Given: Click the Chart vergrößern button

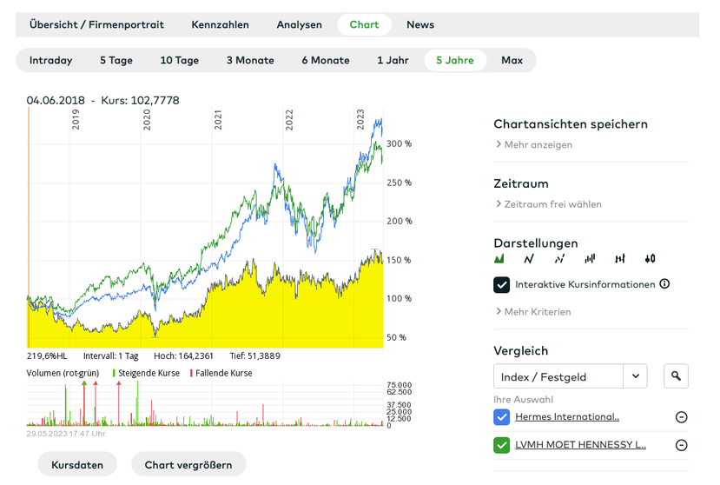Looking at the screenshot, I should (188, 465).
